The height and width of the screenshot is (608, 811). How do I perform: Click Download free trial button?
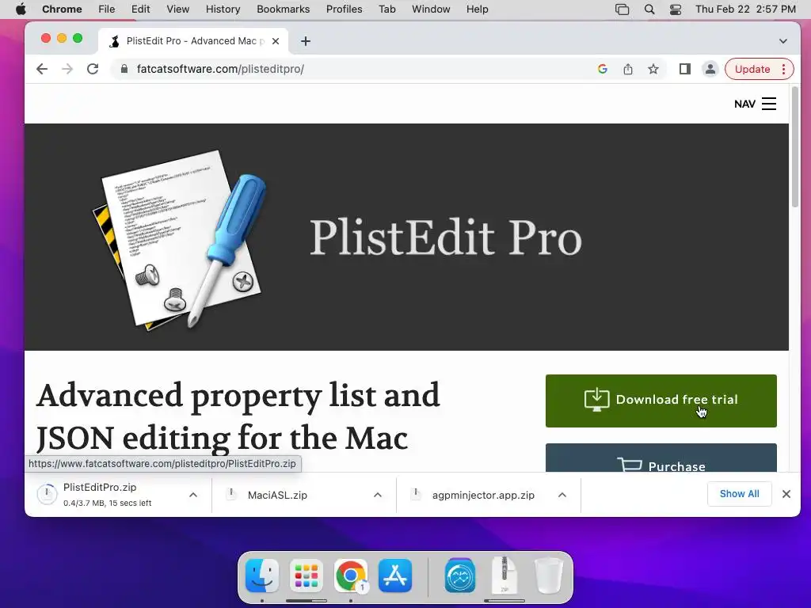pos(661,401)
